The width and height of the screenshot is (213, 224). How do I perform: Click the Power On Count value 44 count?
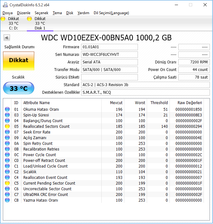[194, 70]
